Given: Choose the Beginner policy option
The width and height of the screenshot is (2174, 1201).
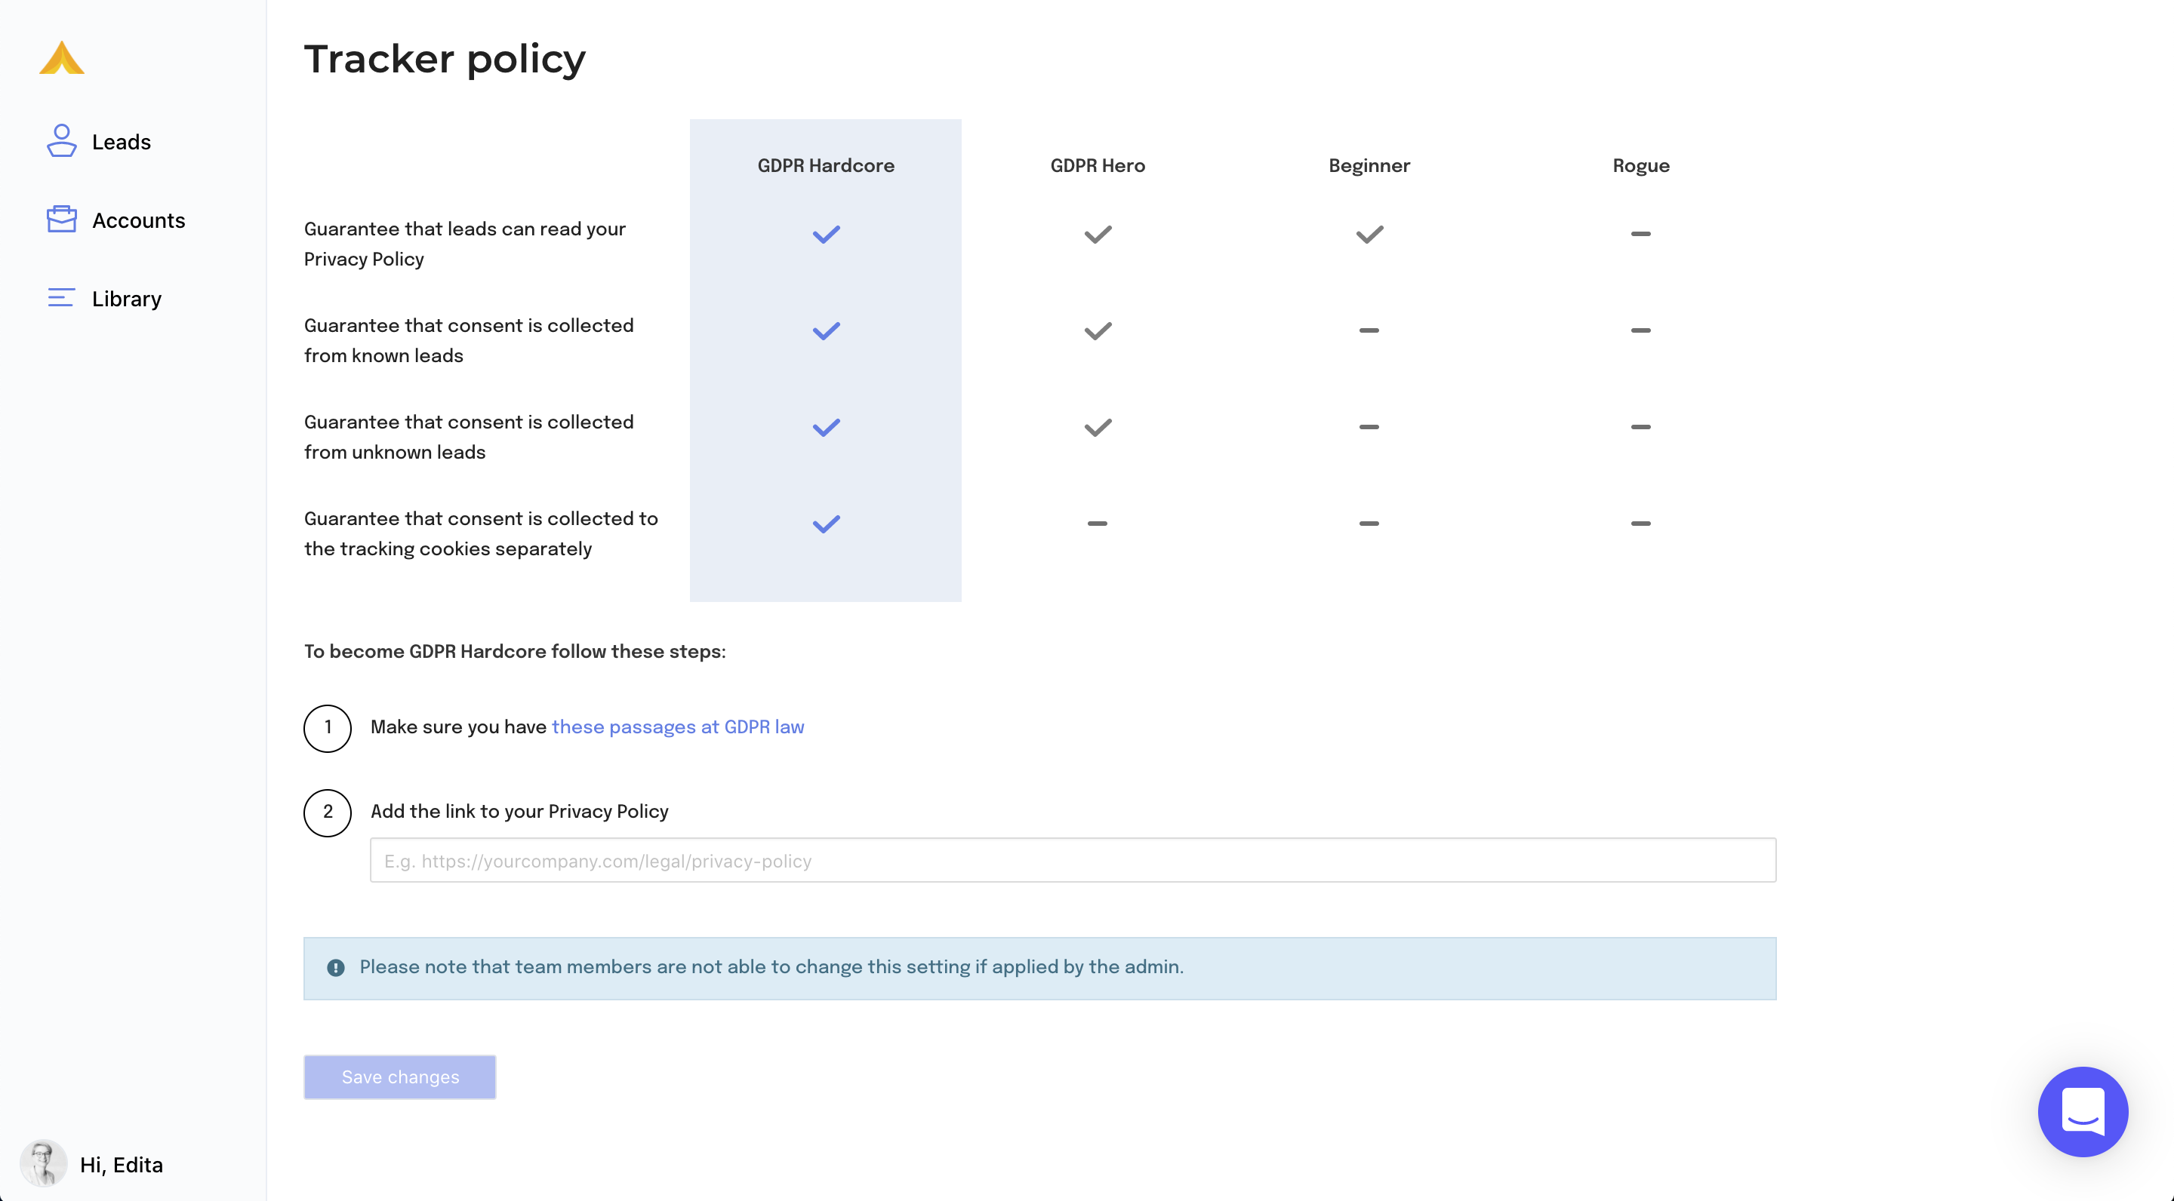Looking at the screenshot, I should point(1369,165).
